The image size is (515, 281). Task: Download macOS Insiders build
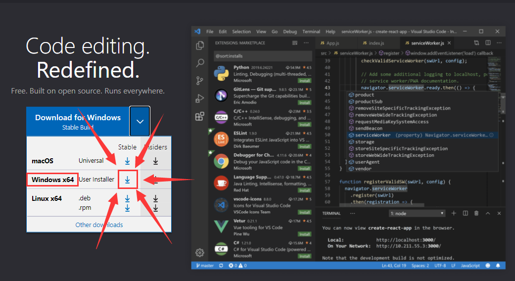click(x=156, y=161)
